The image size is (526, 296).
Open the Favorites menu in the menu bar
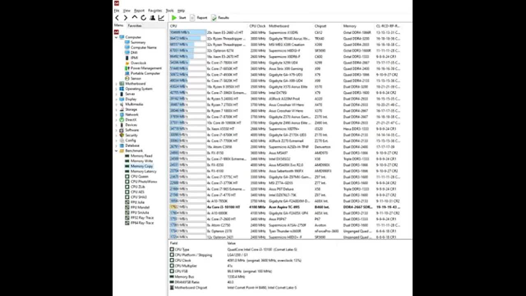155,10
